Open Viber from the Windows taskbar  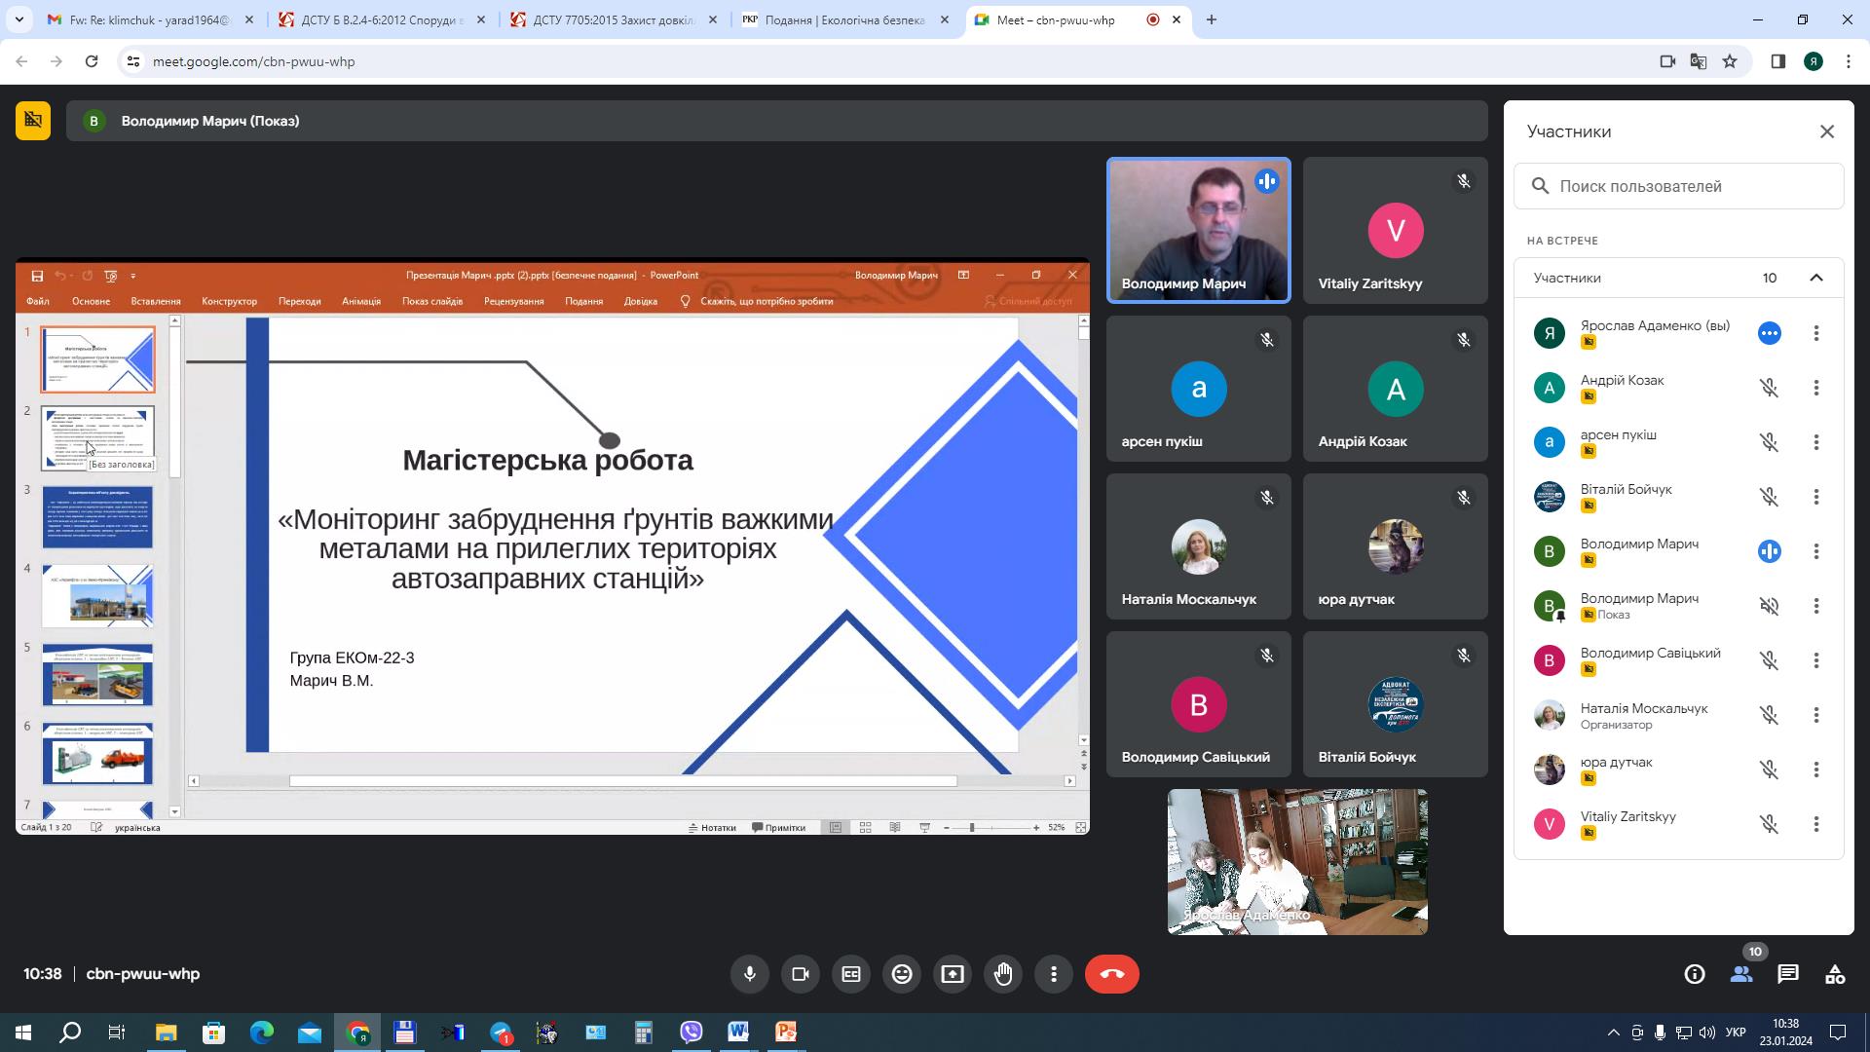tap(692, 1032)
